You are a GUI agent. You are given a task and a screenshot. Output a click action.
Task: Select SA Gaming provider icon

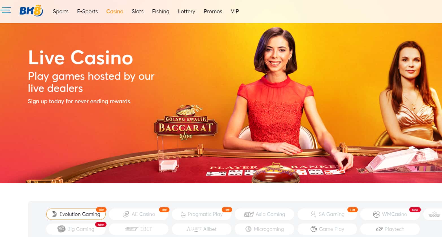(x=313, y=214)
